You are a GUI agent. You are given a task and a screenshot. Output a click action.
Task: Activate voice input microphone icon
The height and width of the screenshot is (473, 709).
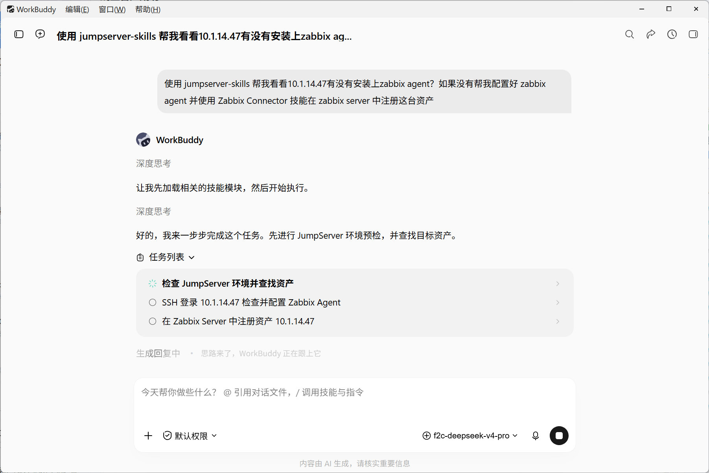(536, 436)
